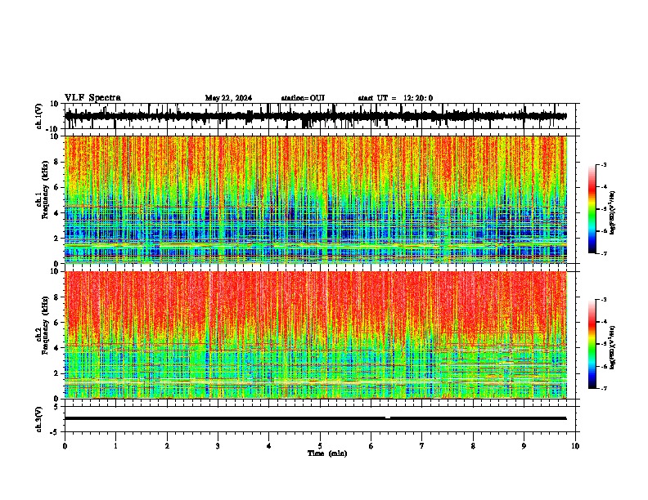
Task: Click the "-3" label on the ch.2 color scale
Action: click(x=604, y=300)
